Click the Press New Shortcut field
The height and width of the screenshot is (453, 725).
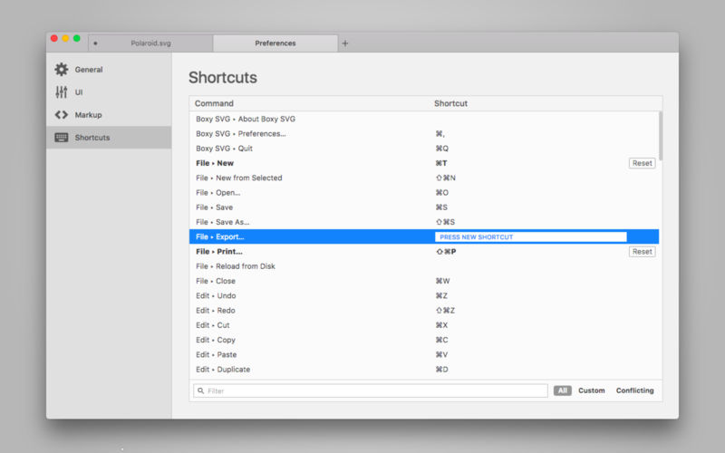(530, 236)
